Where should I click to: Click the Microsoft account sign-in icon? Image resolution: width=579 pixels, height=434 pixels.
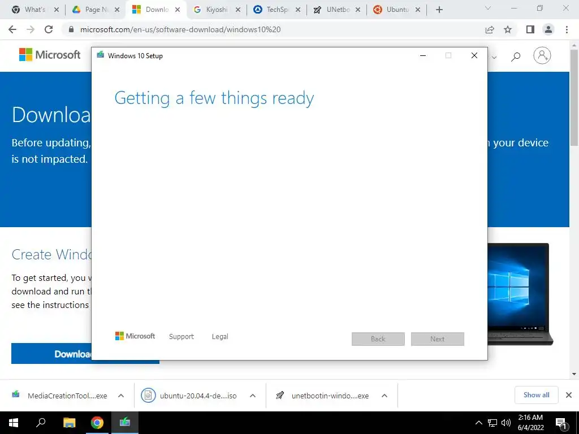542,55
